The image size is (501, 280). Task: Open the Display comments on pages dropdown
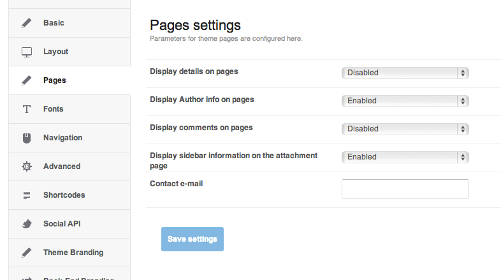pos(405,129)
